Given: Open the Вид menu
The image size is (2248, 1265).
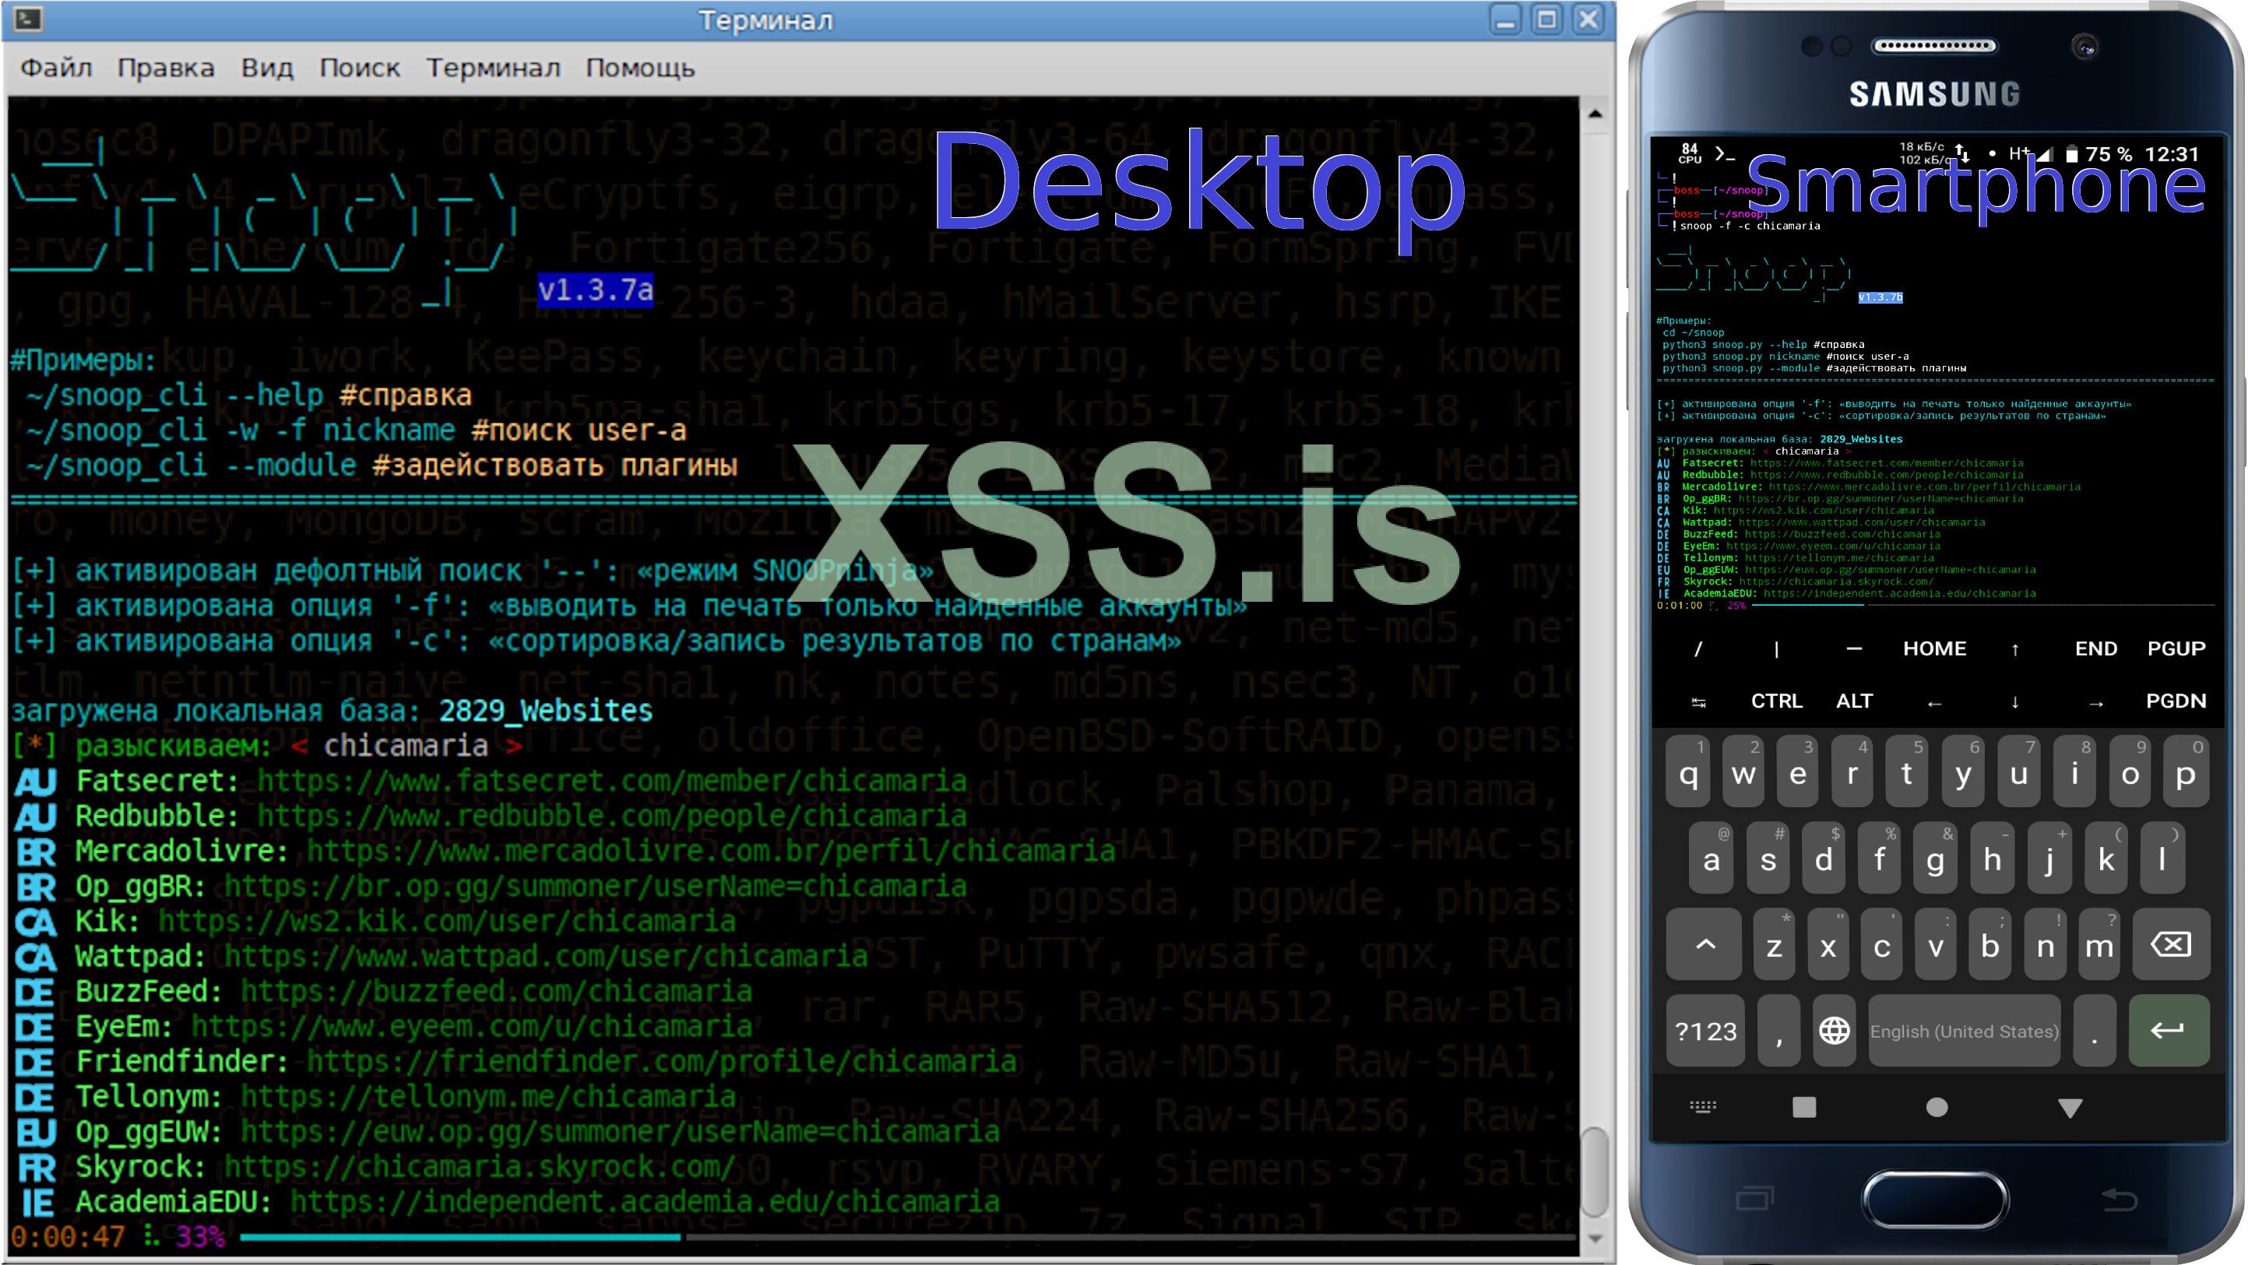Looking at the screenshot, I should 267,68.
